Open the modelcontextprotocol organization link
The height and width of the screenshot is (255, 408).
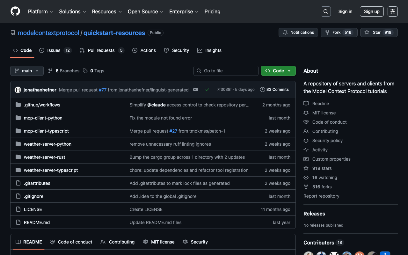[48, 33]
